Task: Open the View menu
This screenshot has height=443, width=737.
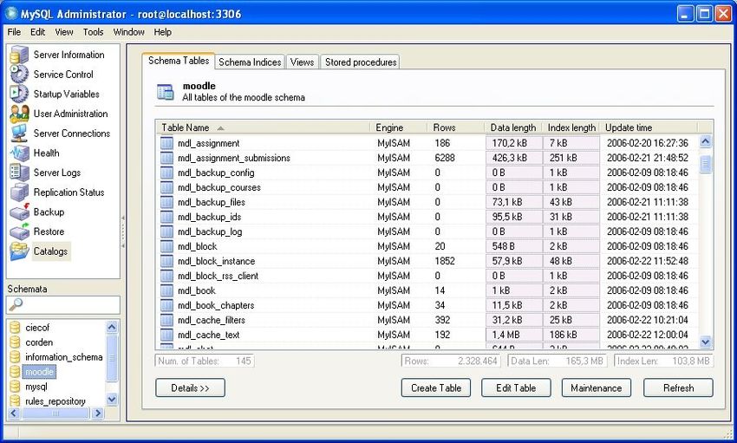Action: (64, 32)
